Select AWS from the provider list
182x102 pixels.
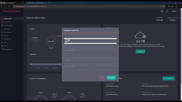[x=90, y=42]
